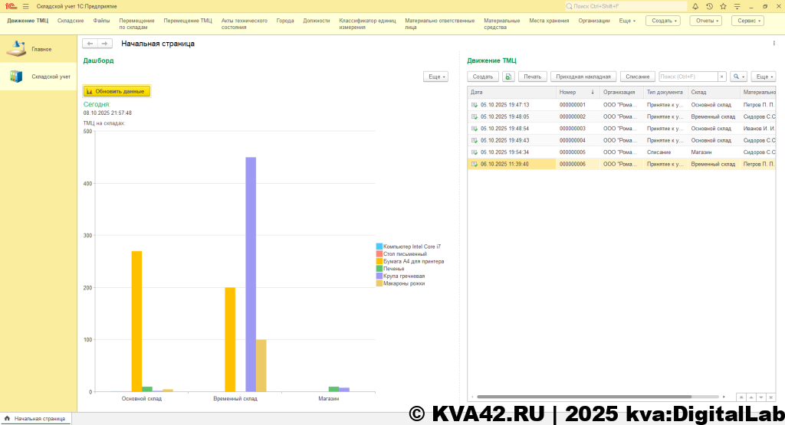
Task: Expand the Создать dropdown in top bar
Action: click(662, 21)
